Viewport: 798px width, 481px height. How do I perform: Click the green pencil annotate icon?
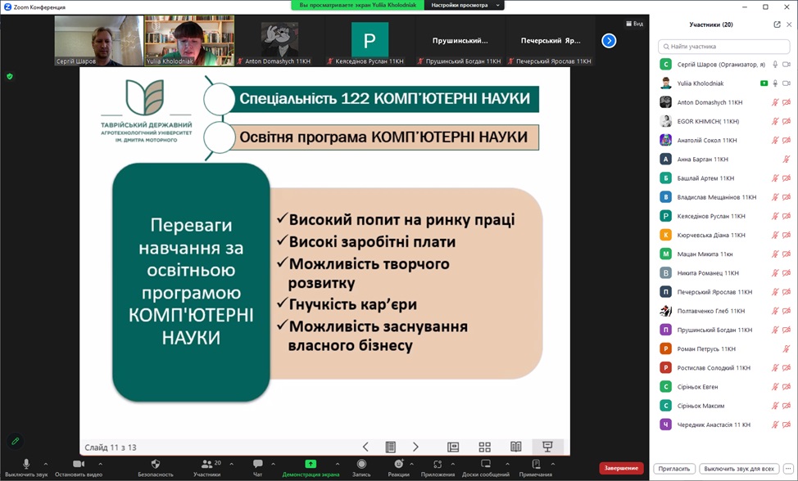click(16, 442)
